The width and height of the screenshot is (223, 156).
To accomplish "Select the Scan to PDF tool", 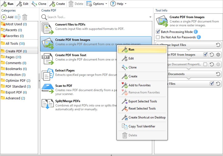I will (64, 86).
